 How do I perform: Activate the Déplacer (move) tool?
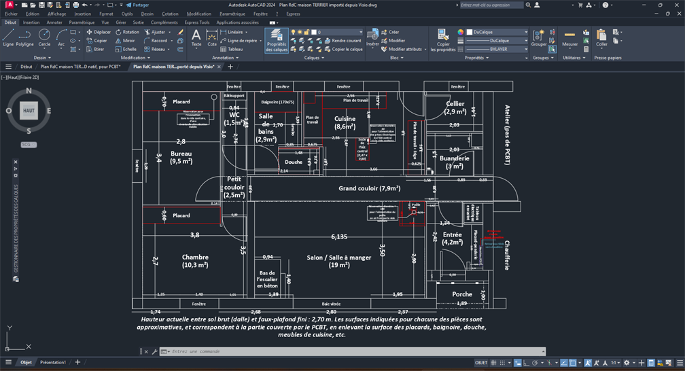click(x=99, y=32)
